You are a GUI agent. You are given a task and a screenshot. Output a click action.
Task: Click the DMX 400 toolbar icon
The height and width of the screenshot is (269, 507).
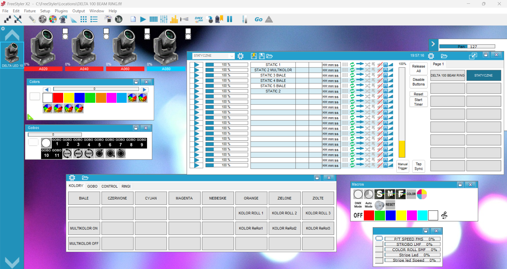pos(199,19)
